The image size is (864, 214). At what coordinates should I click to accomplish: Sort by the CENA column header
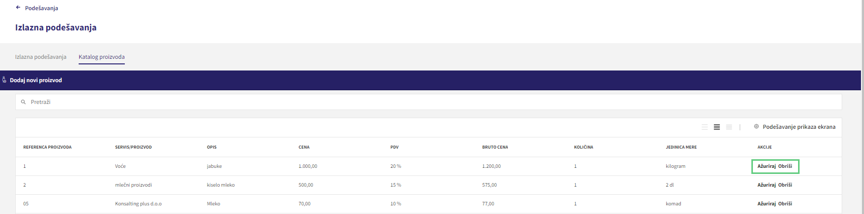(304, 147)
